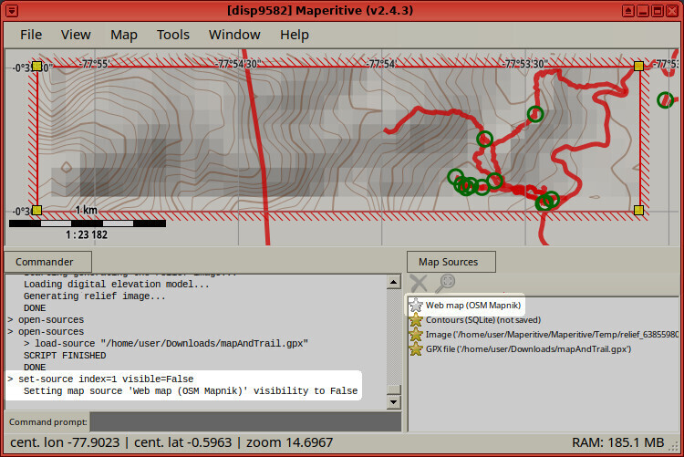The height and width of the screenshot is (457, 684).
Task: Open the Window menu
Action: (x=234, y=35)
